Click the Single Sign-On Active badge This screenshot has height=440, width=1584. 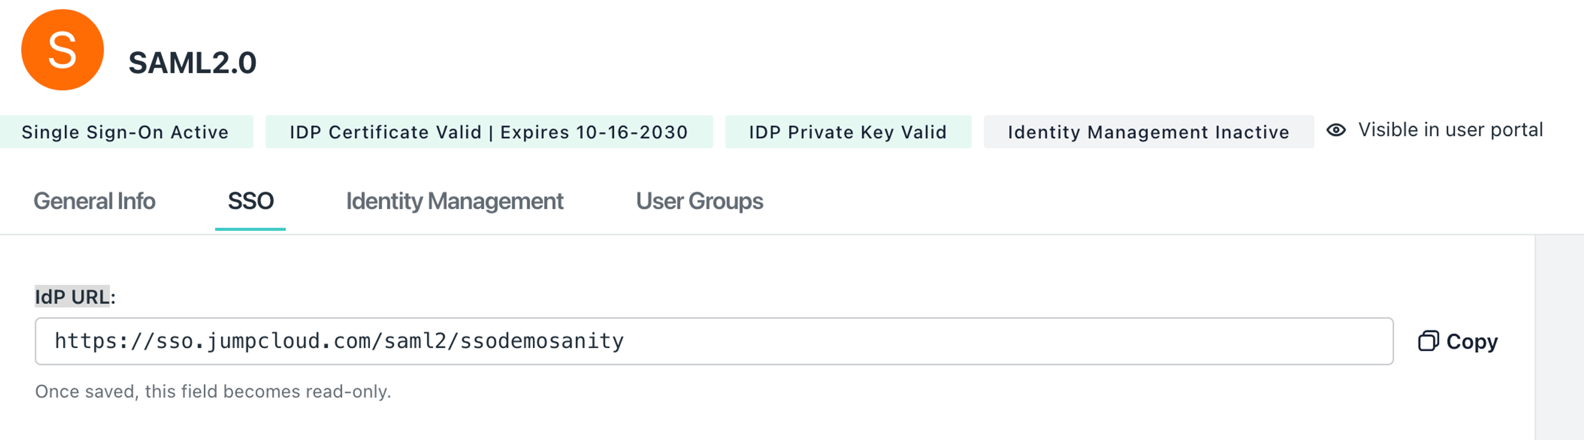point(125,132)
